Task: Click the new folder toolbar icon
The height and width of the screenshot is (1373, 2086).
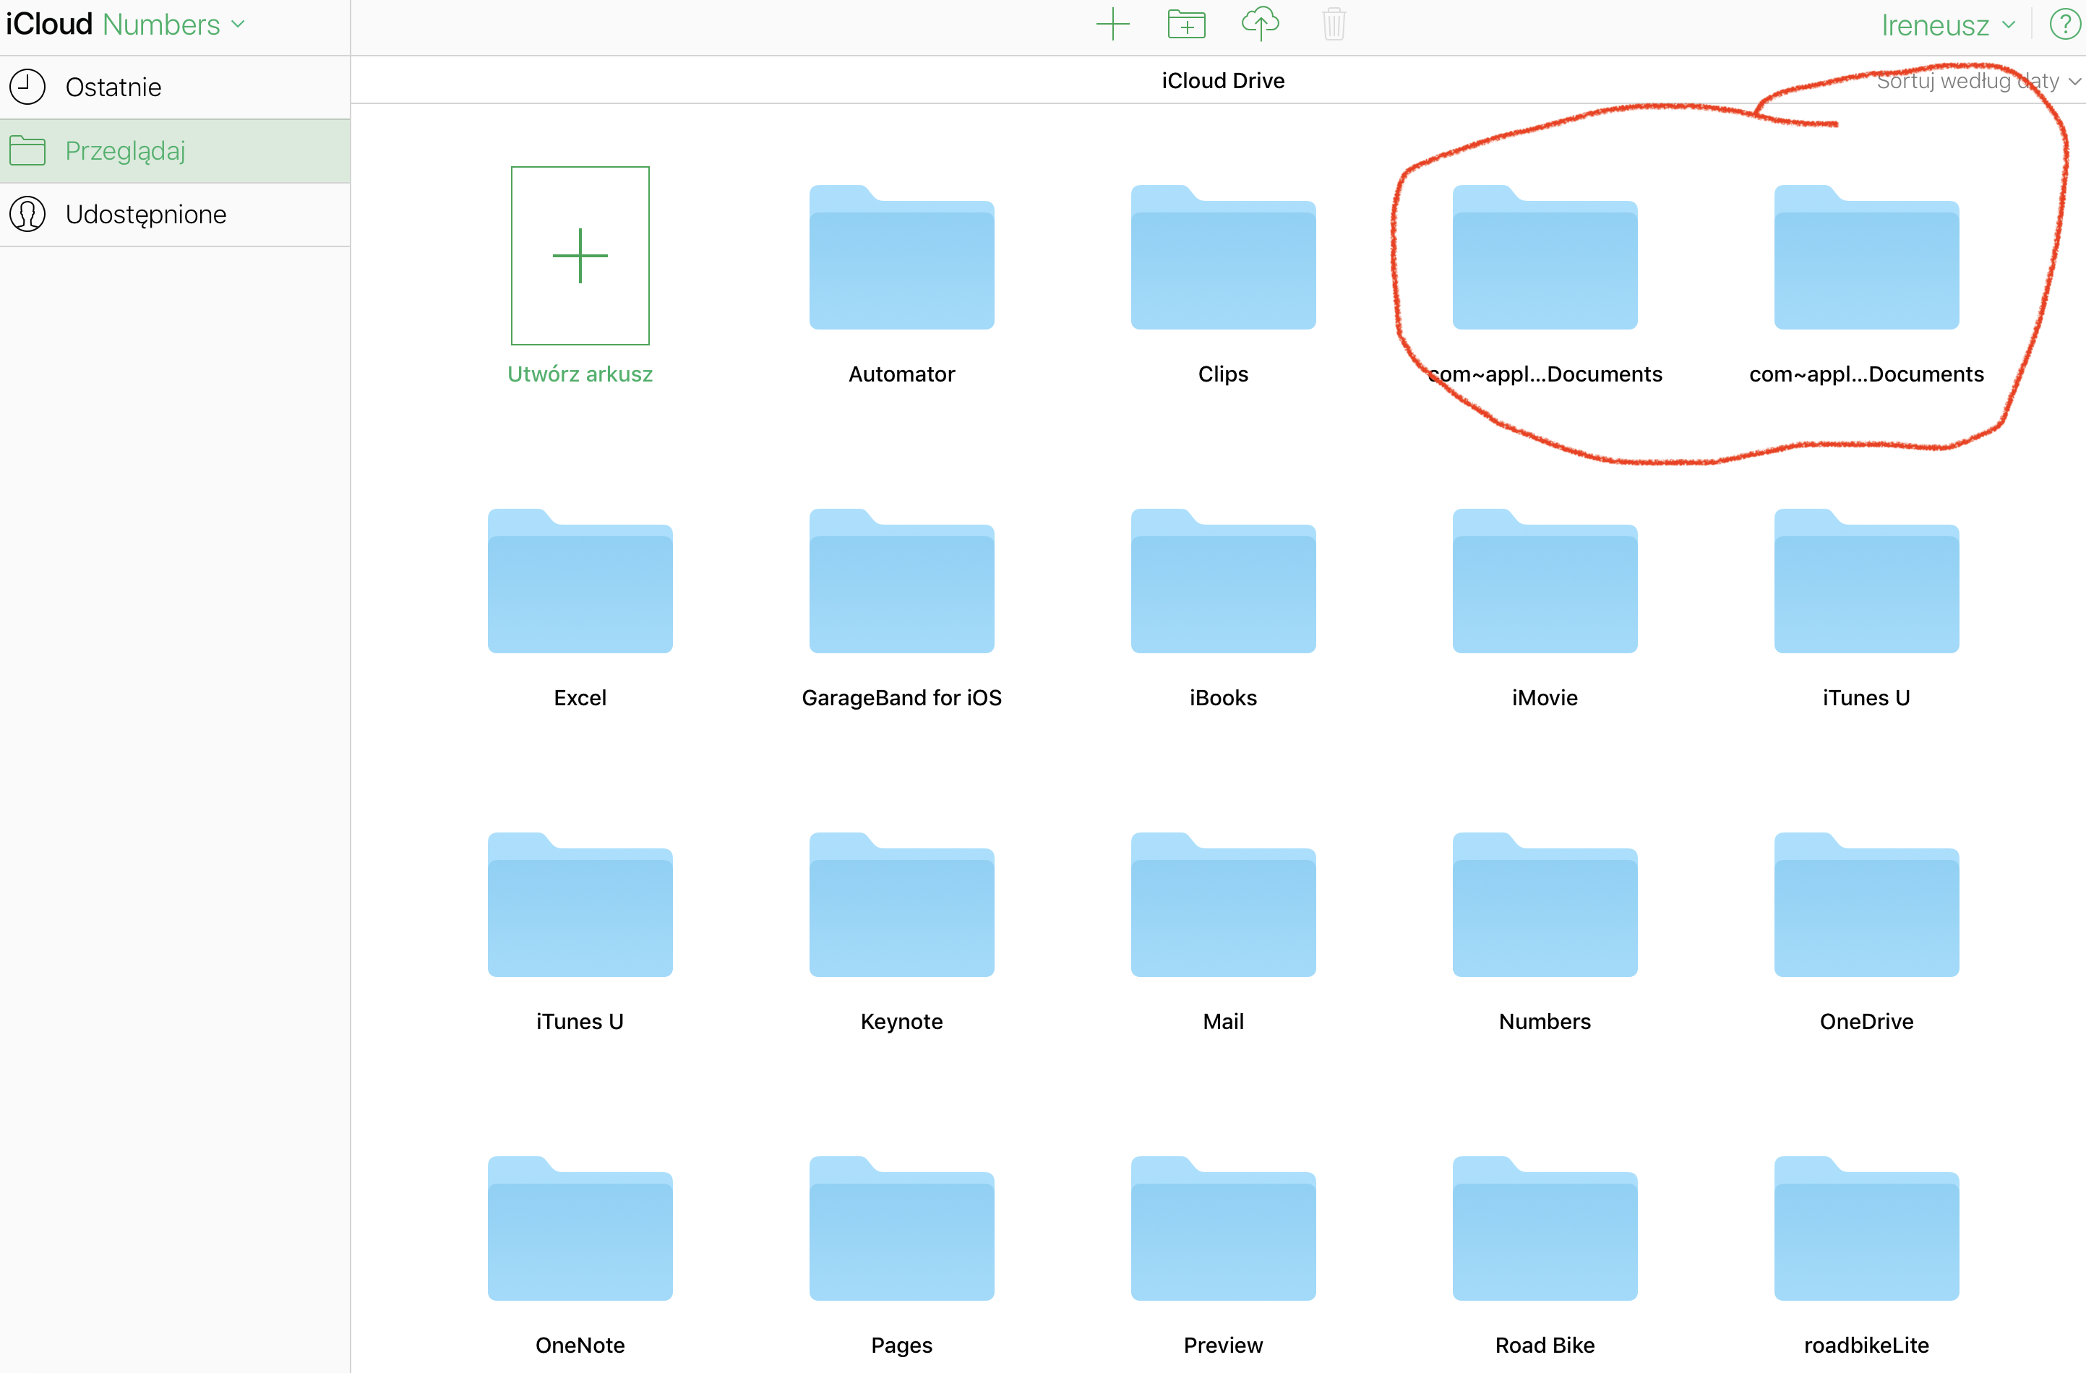Action: pyautogui.click(x=1186, y=24)
